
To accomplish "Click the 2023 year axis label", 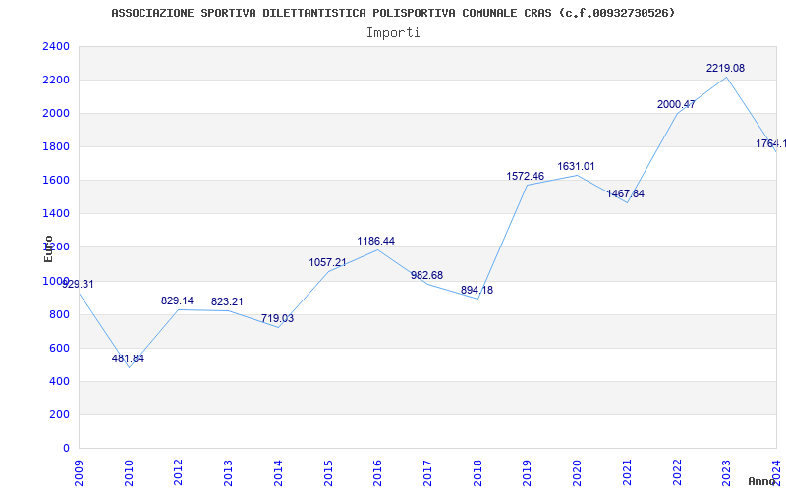I will tap(727, 472).
